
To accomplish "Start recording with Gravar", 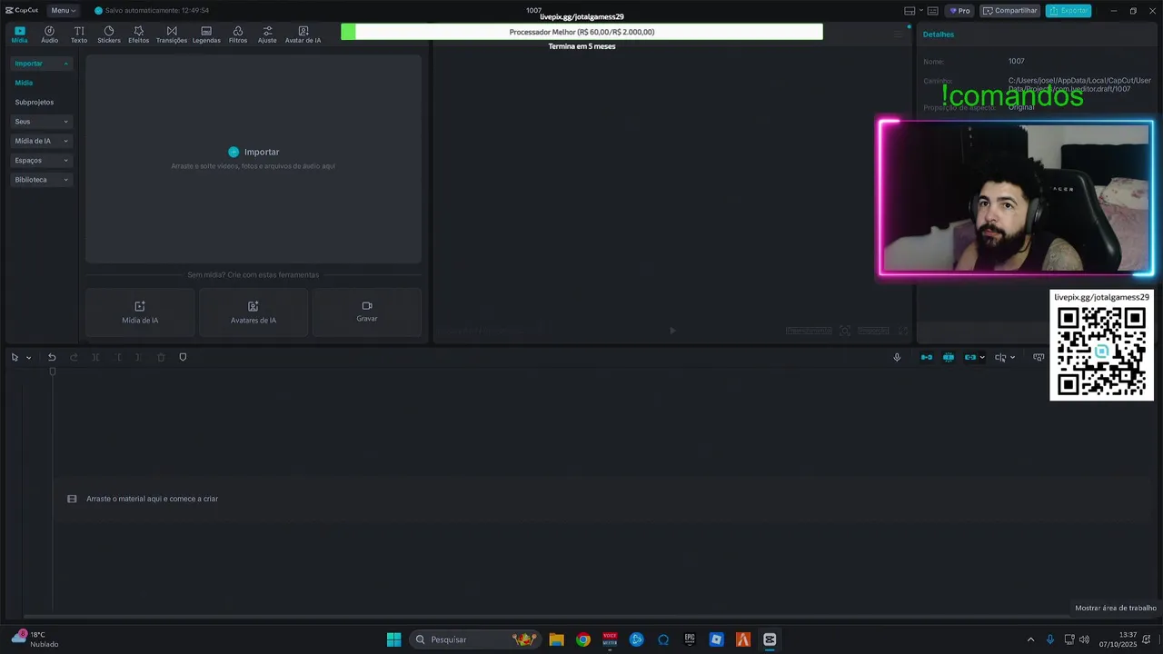I will point(367,312).
